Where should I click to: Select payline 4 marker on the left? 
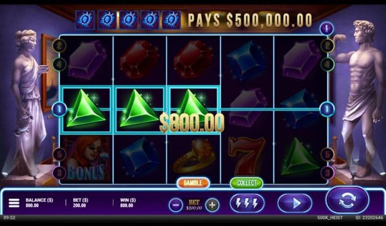(x=60, y=64)
